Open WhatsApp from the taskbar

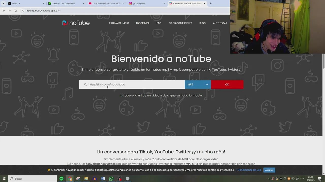click(111, 179)
